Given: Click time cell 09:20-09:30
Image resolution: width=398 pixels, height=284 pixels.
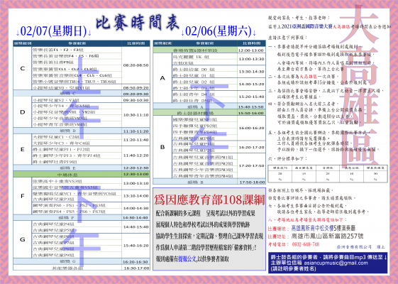Looking at the screenshot, I should point(136,94).
